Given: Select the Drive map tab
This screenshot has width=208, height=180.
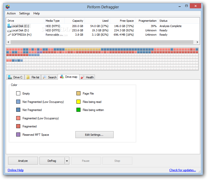Looking at the screenshot, I should click(69, 77).
